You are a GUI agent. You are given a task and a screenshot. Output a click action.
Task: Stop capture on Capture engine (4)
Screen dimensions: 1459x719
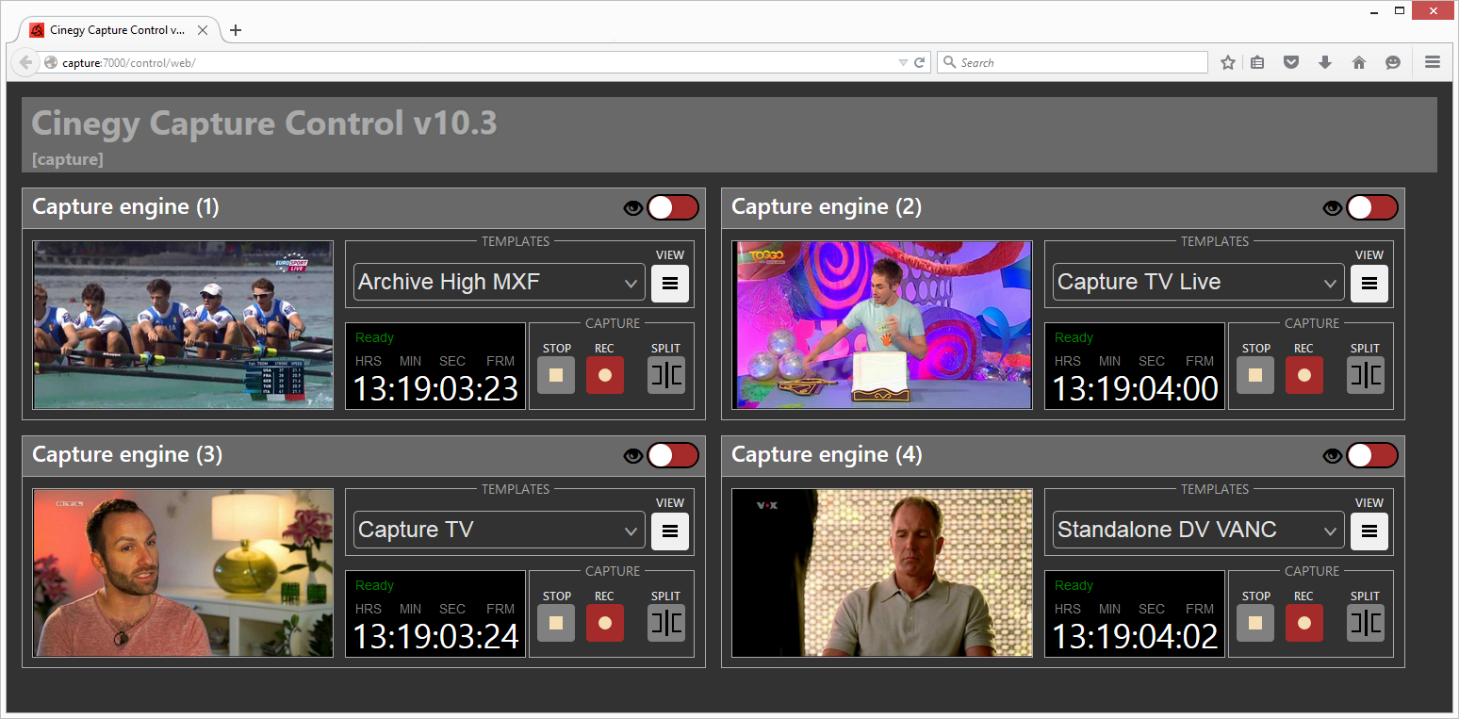(x=1255, y=623)
